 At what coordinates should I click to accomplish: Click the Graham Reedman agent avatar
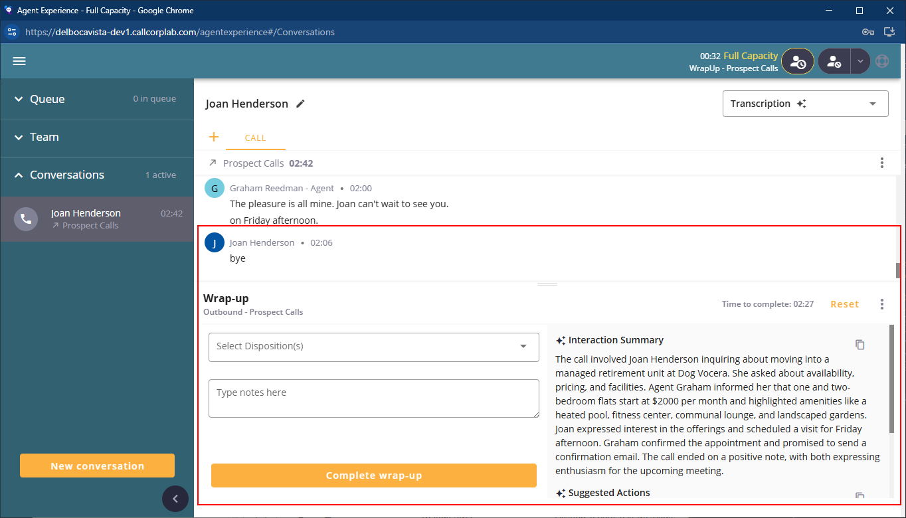[x=215, y=189]
